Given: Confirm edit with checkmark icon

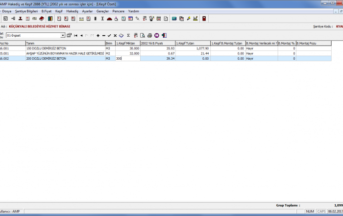Looking at the screenshot, I should 109,35.
